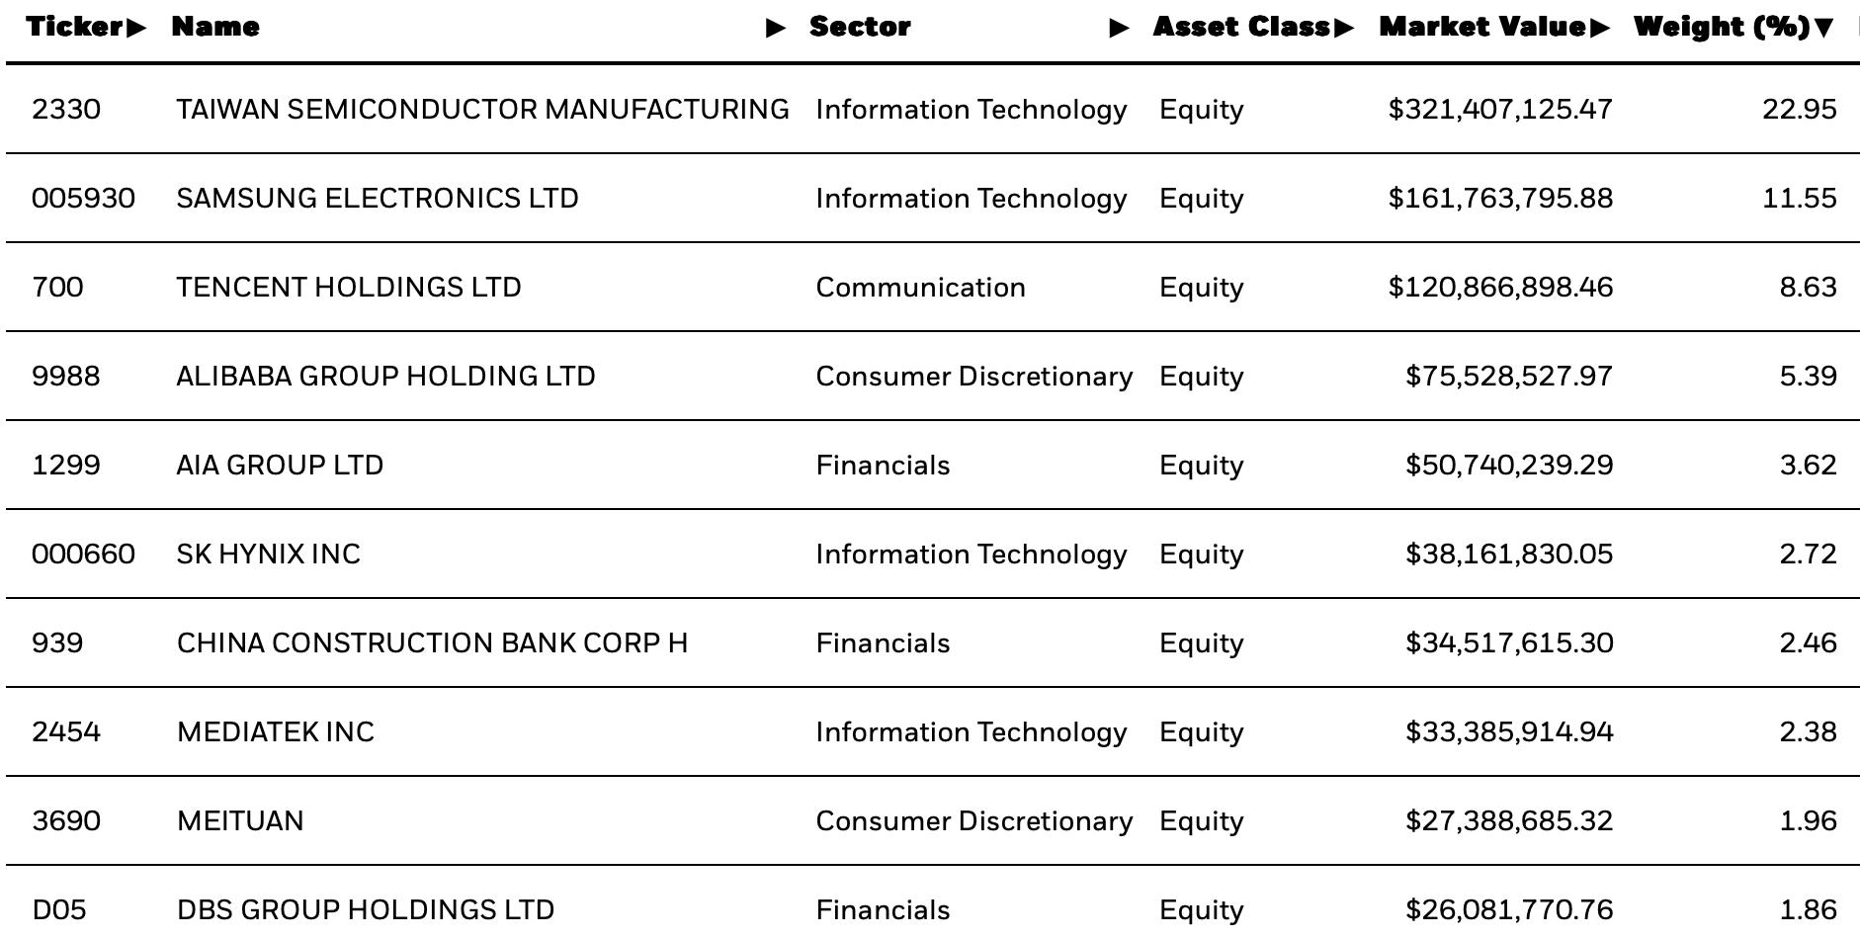Click Alibaba Group Holding Ltd
This screenshot has height=939, width=1860.
(385, 376)
